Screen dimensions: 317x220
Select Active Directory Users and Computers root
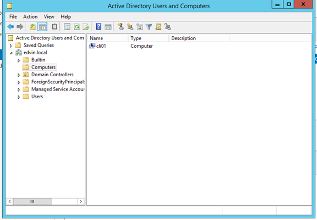point(50,38)
